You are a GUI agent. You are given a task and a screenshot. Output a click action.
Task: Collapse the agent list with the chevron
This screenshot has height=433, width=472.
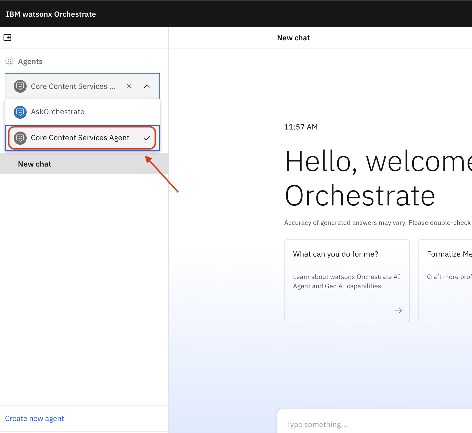click(147, 86)
